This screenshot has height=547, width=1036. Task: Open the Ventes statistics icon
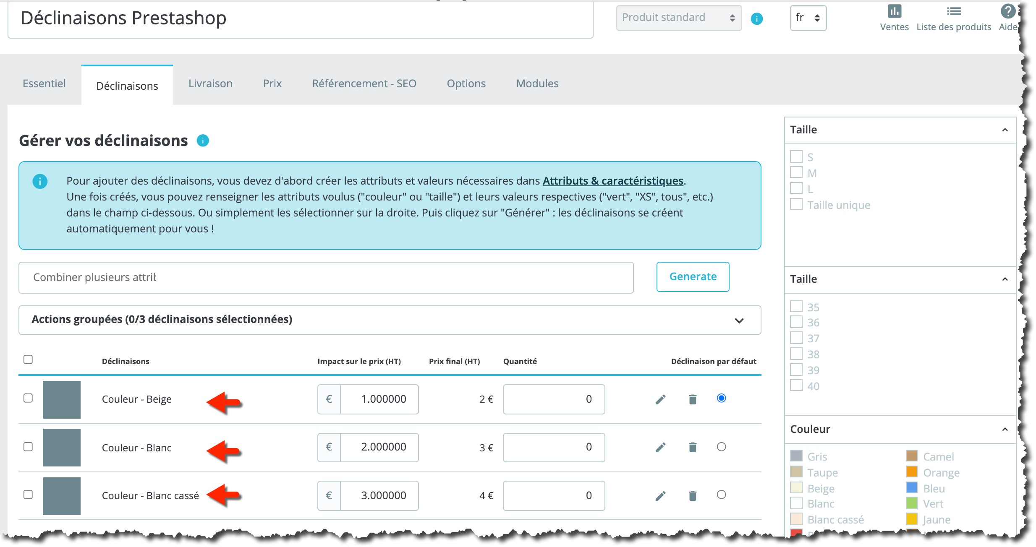[x=894, y=11]
